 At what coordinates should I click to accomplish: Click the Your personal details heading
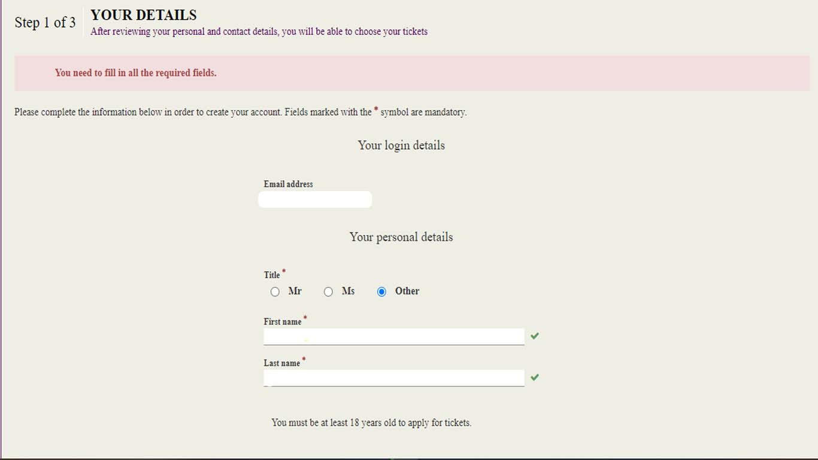pos(401,237)
